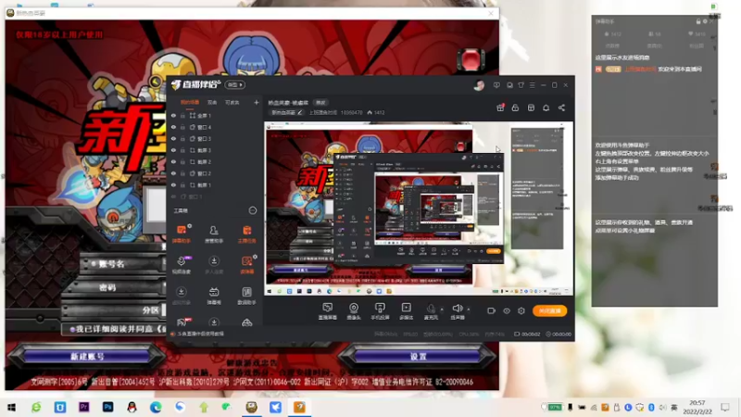Expand microphone options arrow
741x417 pixels.
point(442,310)
